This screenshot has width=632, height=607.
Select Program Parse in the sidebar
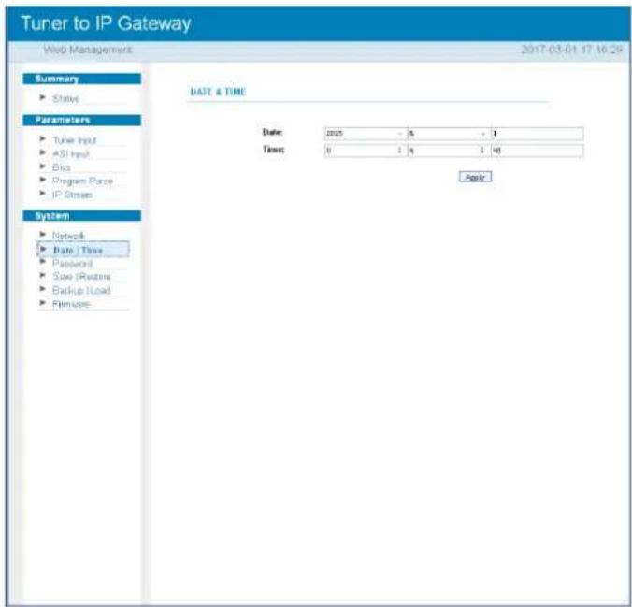[82, 181]
